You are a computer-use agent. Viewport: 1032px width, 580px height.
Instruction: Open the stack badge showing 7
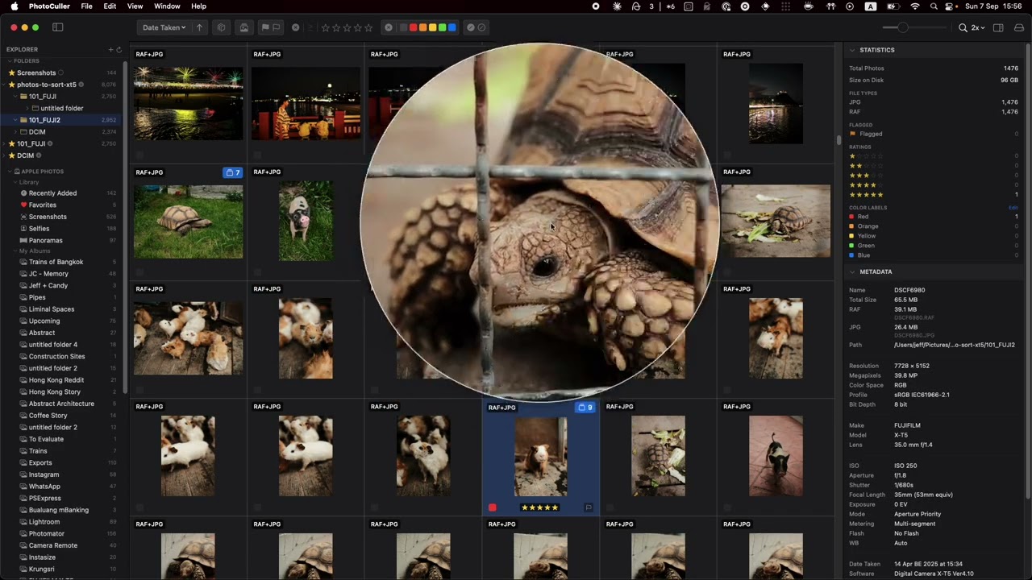[x=232, y=172]
